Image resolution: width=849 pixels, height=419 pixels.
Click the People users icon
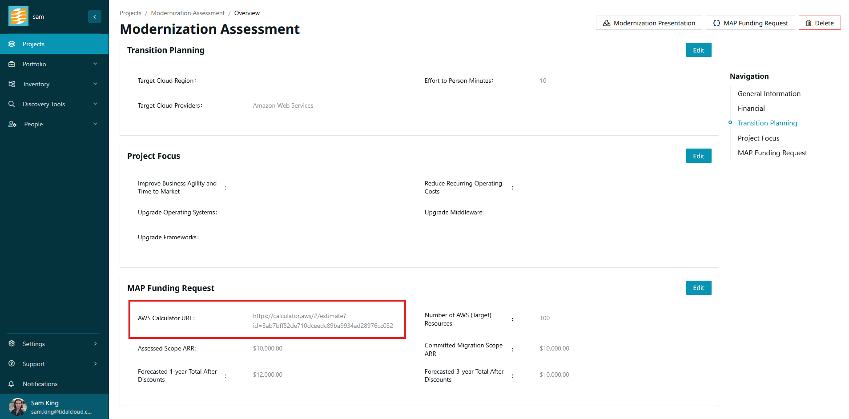12,124
